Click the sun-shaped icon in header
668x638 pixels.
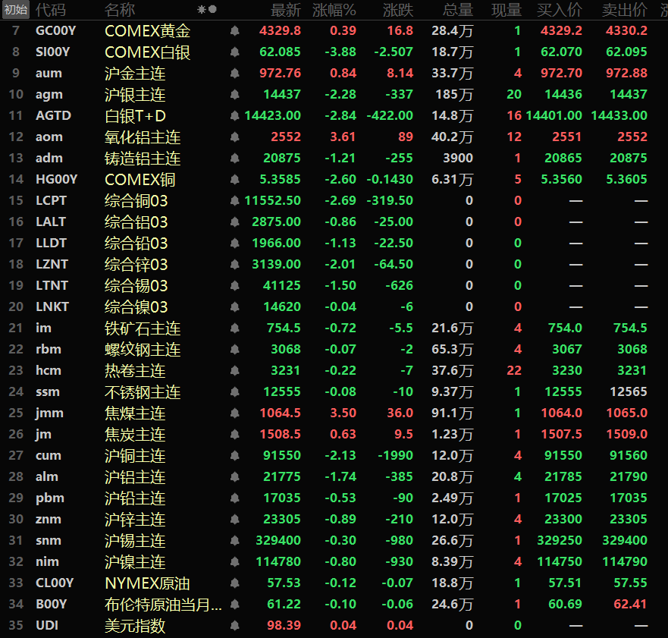(201, 10)
